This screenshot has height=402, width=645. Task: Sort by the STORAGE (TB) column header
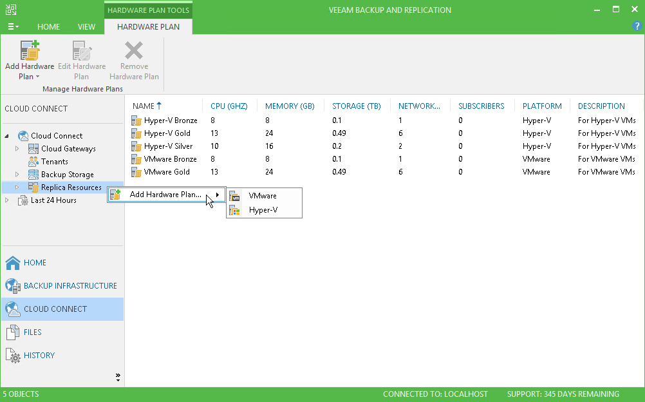point(356,106)
